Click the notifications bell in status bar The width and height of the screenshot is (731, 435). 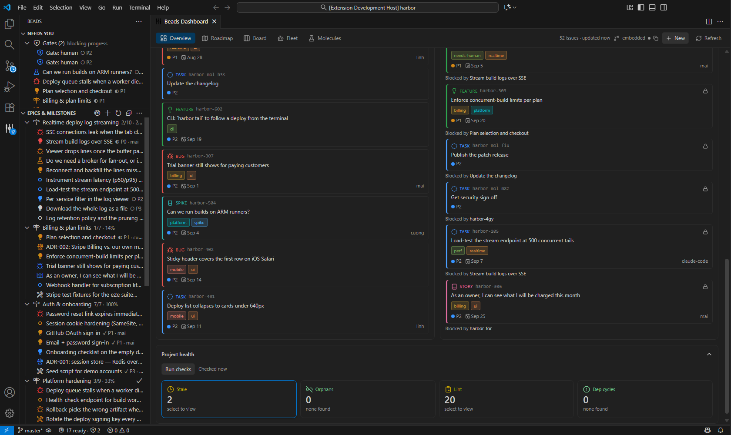point(721,430)
